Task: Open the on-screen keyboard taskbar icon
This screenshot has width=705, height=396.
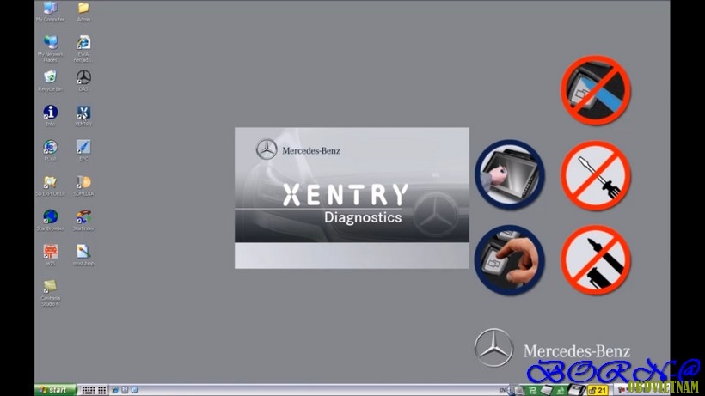Action: point(88,391)
